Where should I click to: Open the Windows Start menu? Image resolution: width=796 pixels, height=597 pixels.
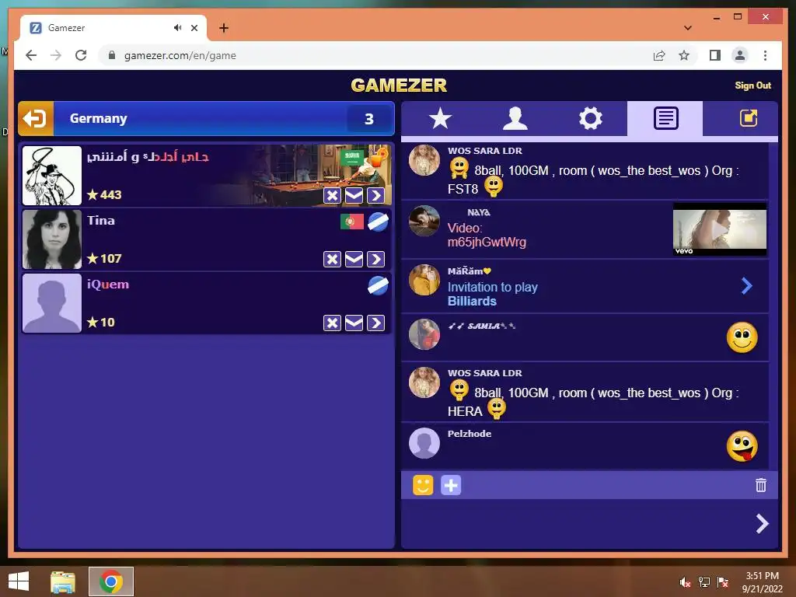point(19,581)
